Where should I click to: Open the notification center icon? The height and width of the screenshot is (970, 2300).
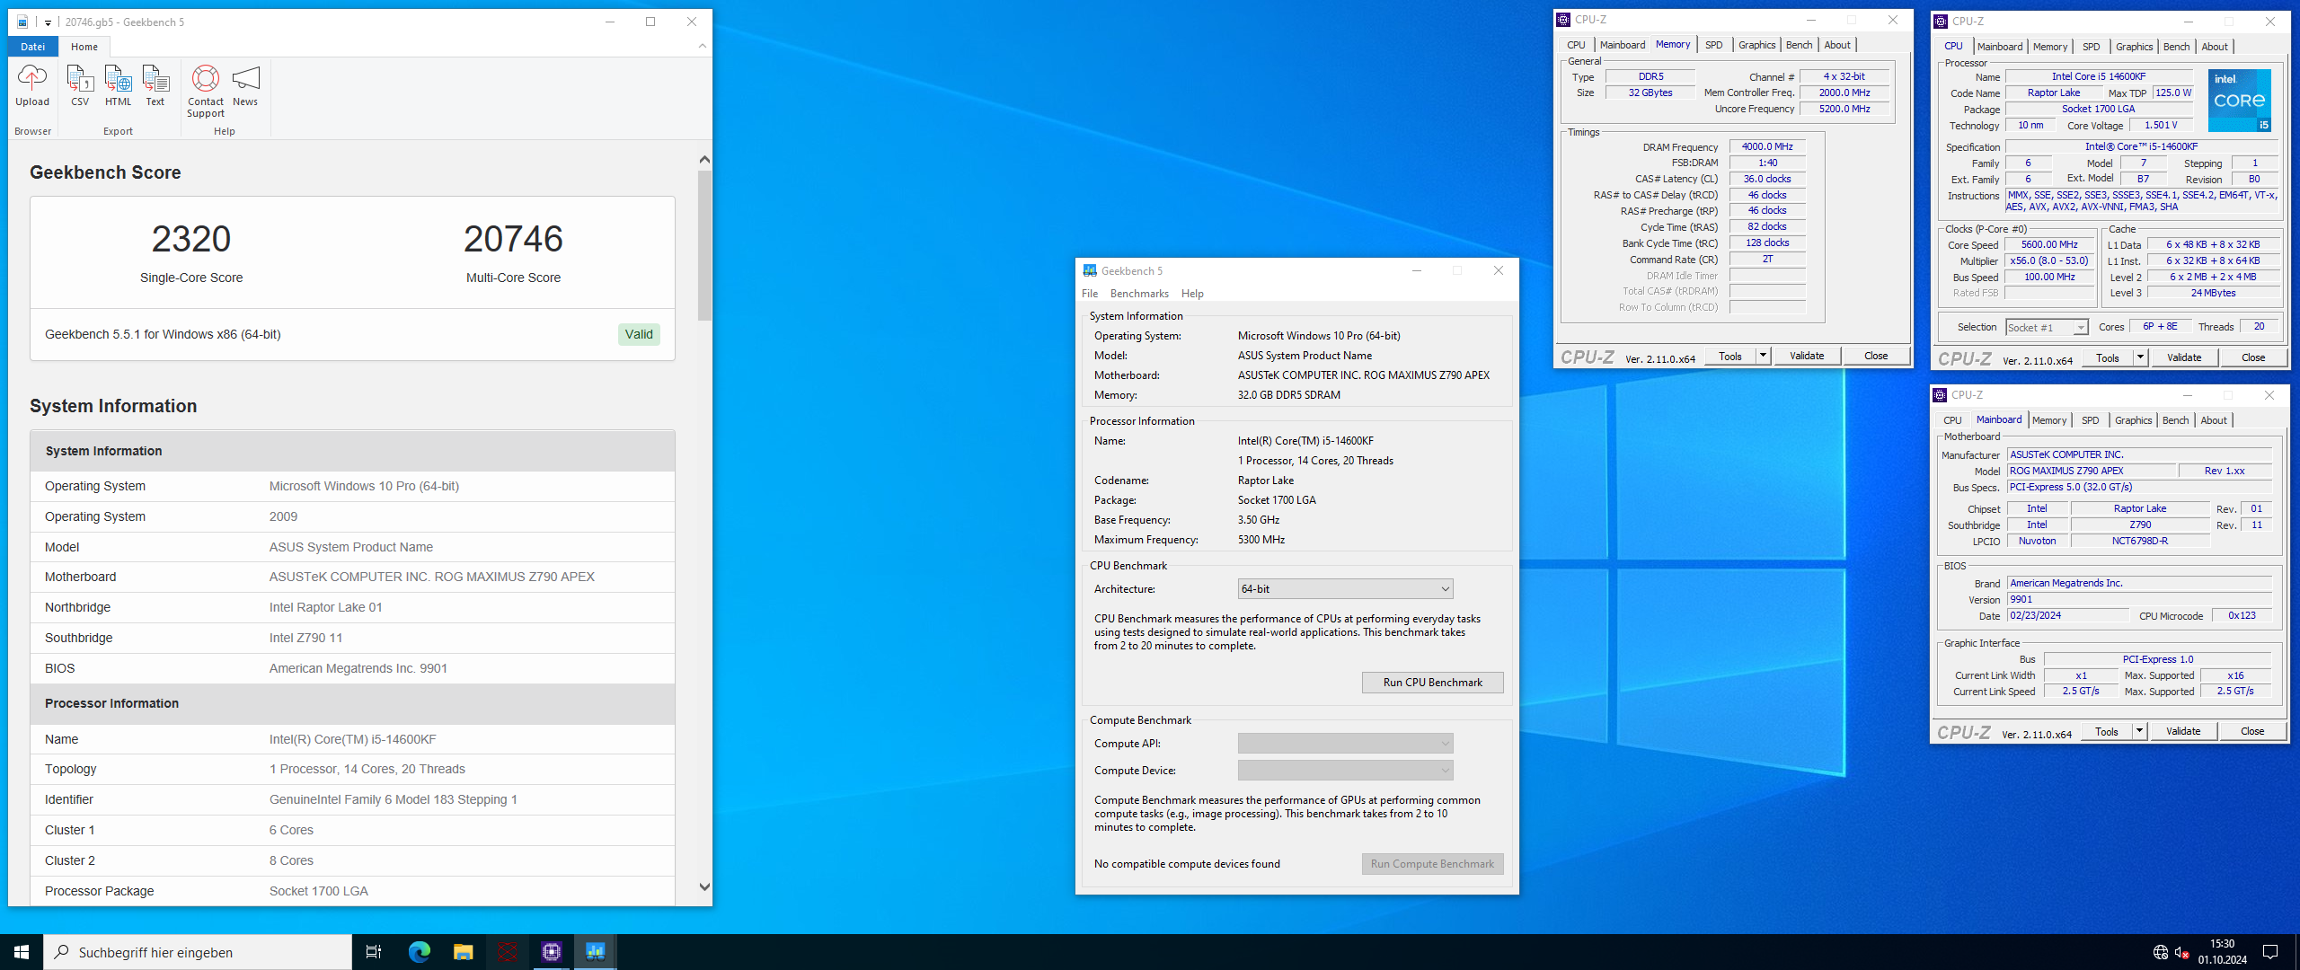[2269, 952]
